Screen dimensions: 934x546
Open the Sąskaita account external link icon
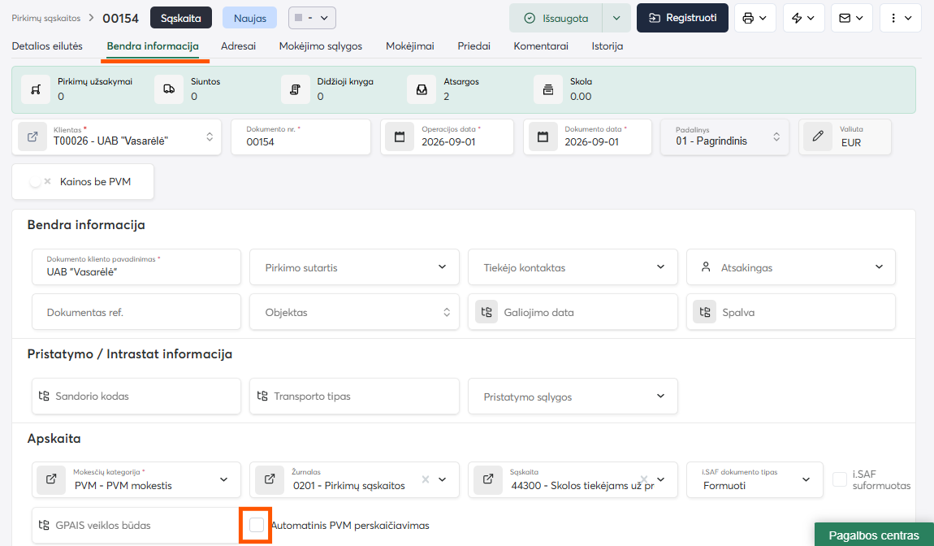click(488, 479)
